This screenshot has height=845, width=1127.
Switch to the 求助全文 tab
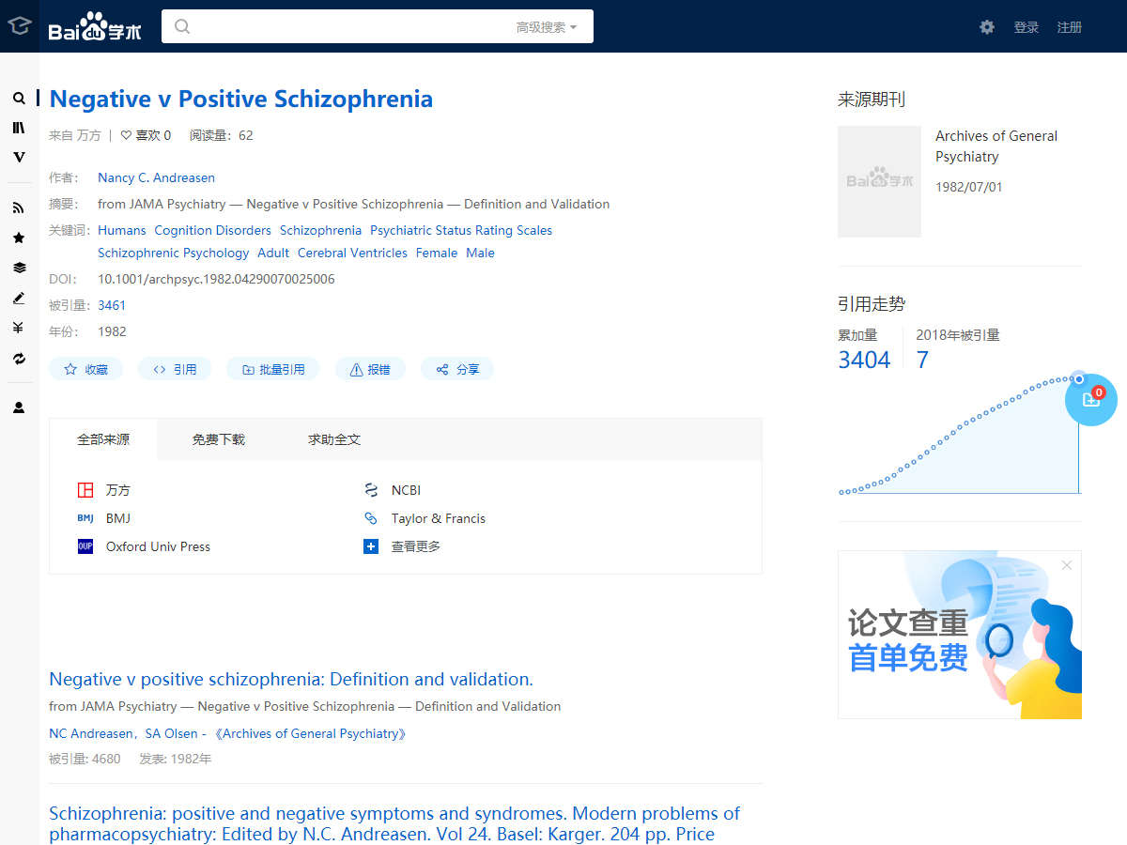tap(334, 439)
